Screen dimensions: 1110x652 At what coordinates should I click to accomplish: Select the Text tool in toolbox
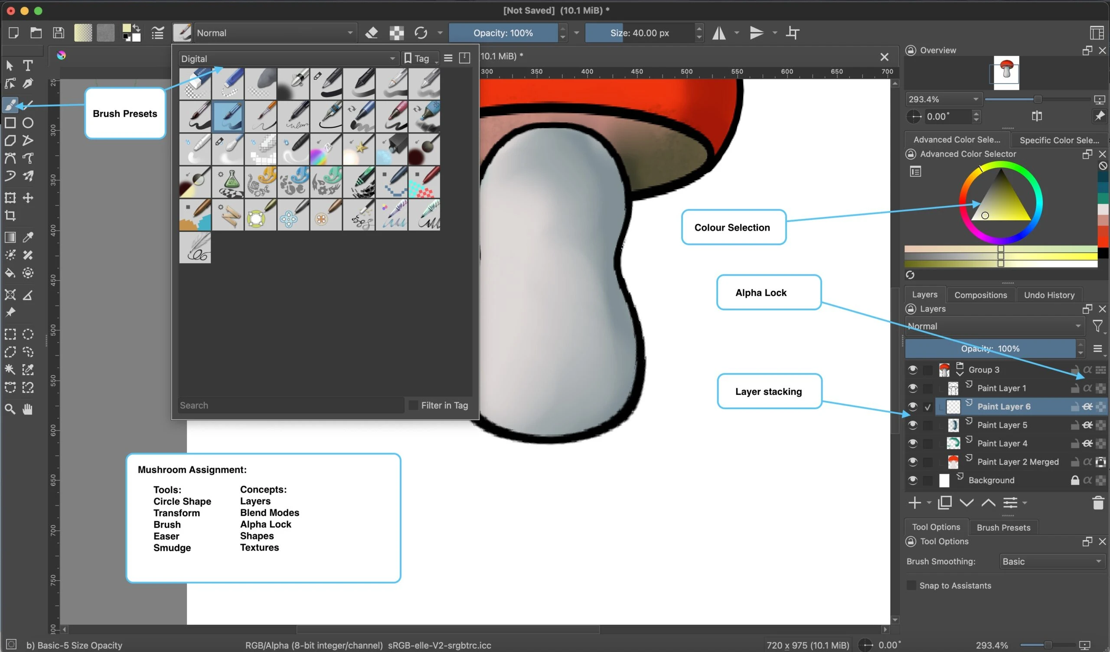pos(28,65)
